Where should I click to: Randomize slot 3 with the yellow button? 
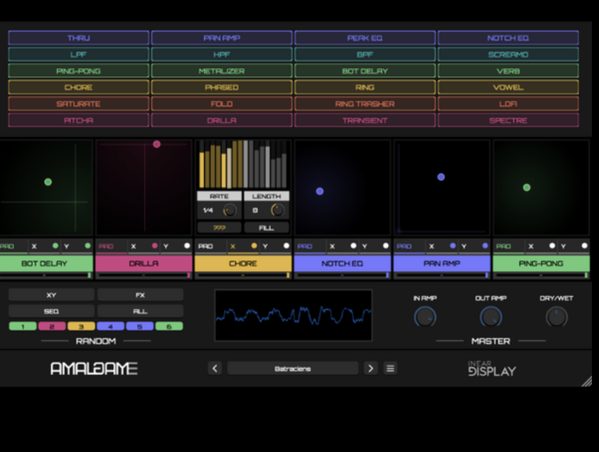click(81, 326)
